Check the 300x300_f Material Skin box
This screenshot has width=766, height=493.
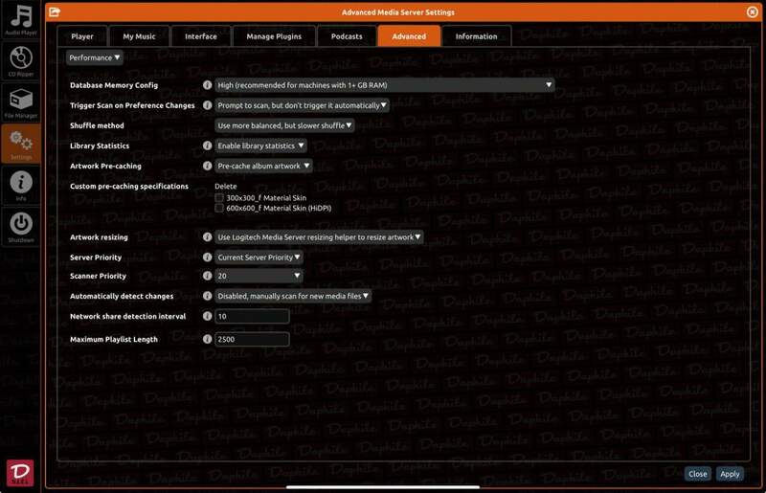219,197
